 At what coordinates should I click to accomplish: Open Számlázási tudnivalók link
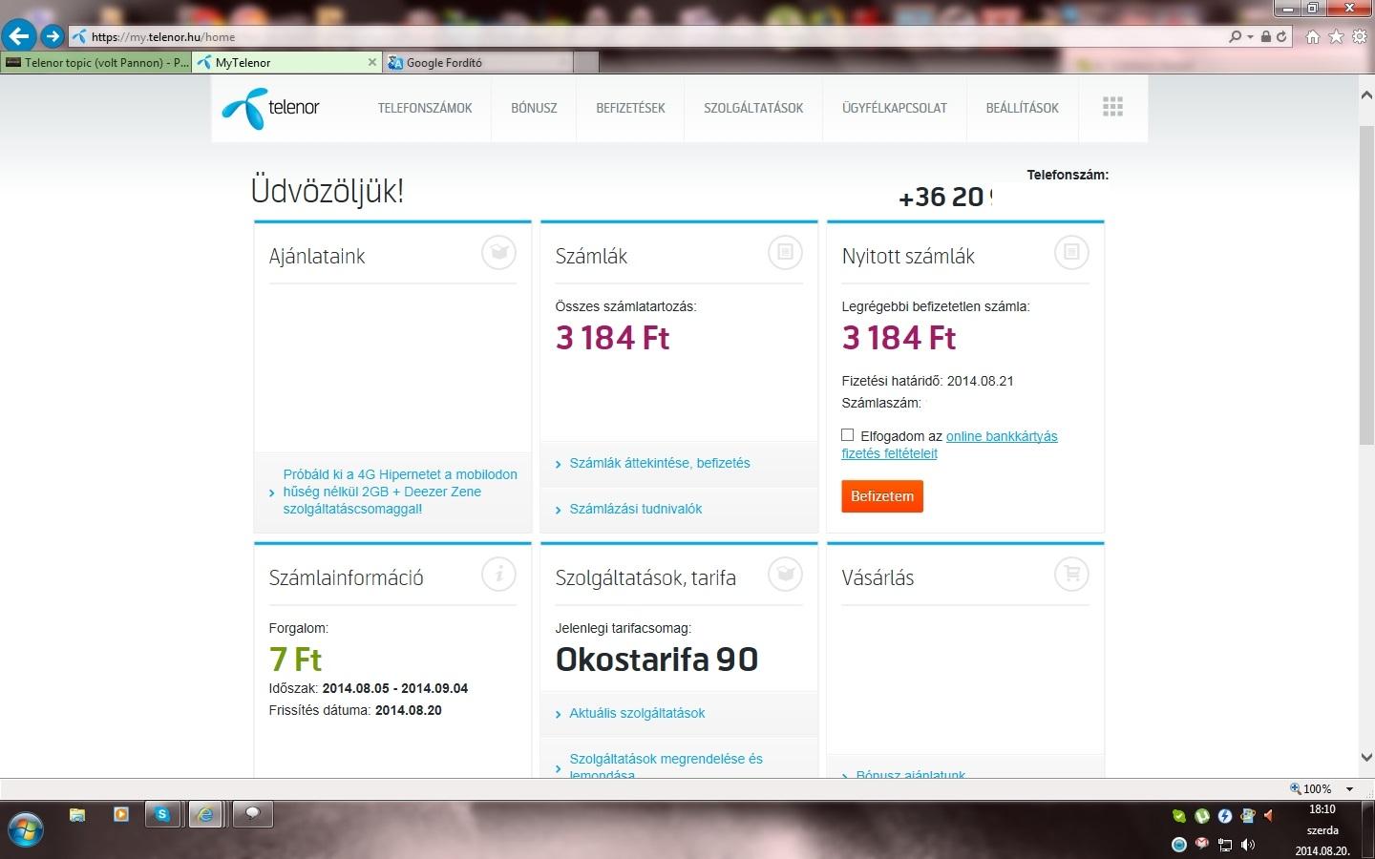[636, 509]
